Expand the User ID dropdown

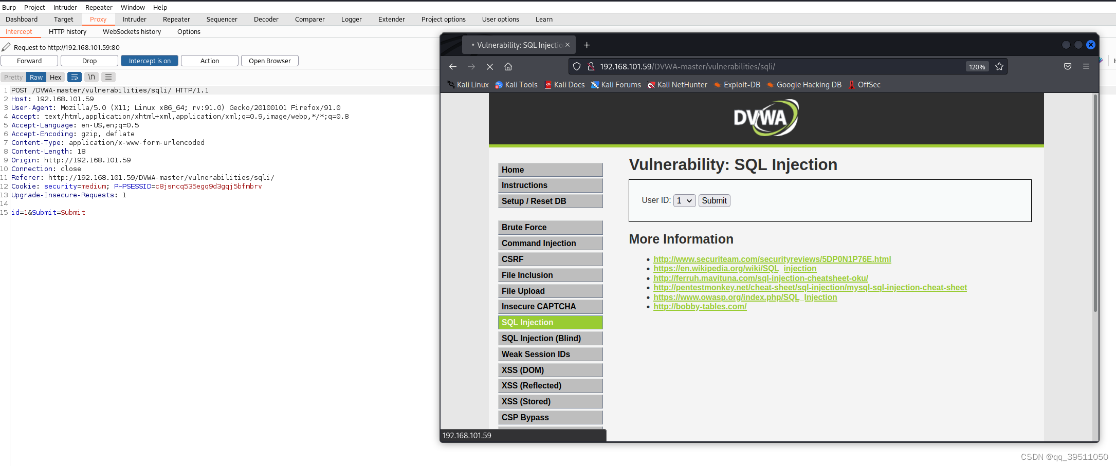(684, 200)
